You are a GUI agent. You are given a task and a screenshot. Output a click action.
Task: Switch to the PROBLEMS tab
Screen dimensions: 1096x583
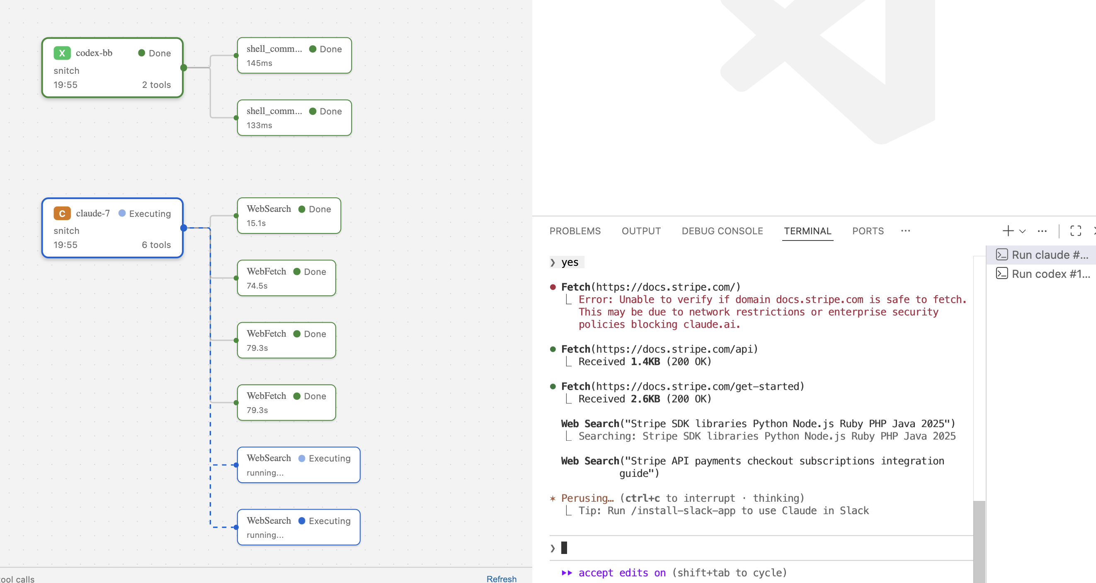click(575, 231)
